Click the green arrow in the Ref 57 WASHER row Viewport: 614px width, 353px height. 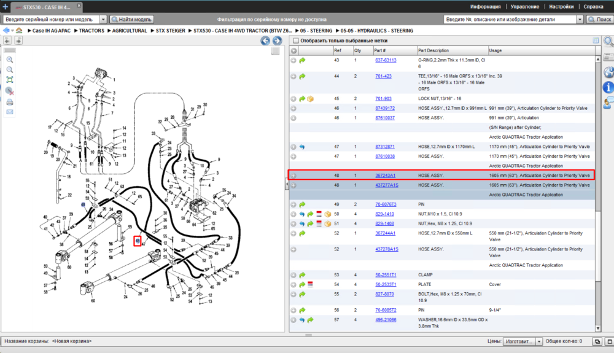click(310, 320)
